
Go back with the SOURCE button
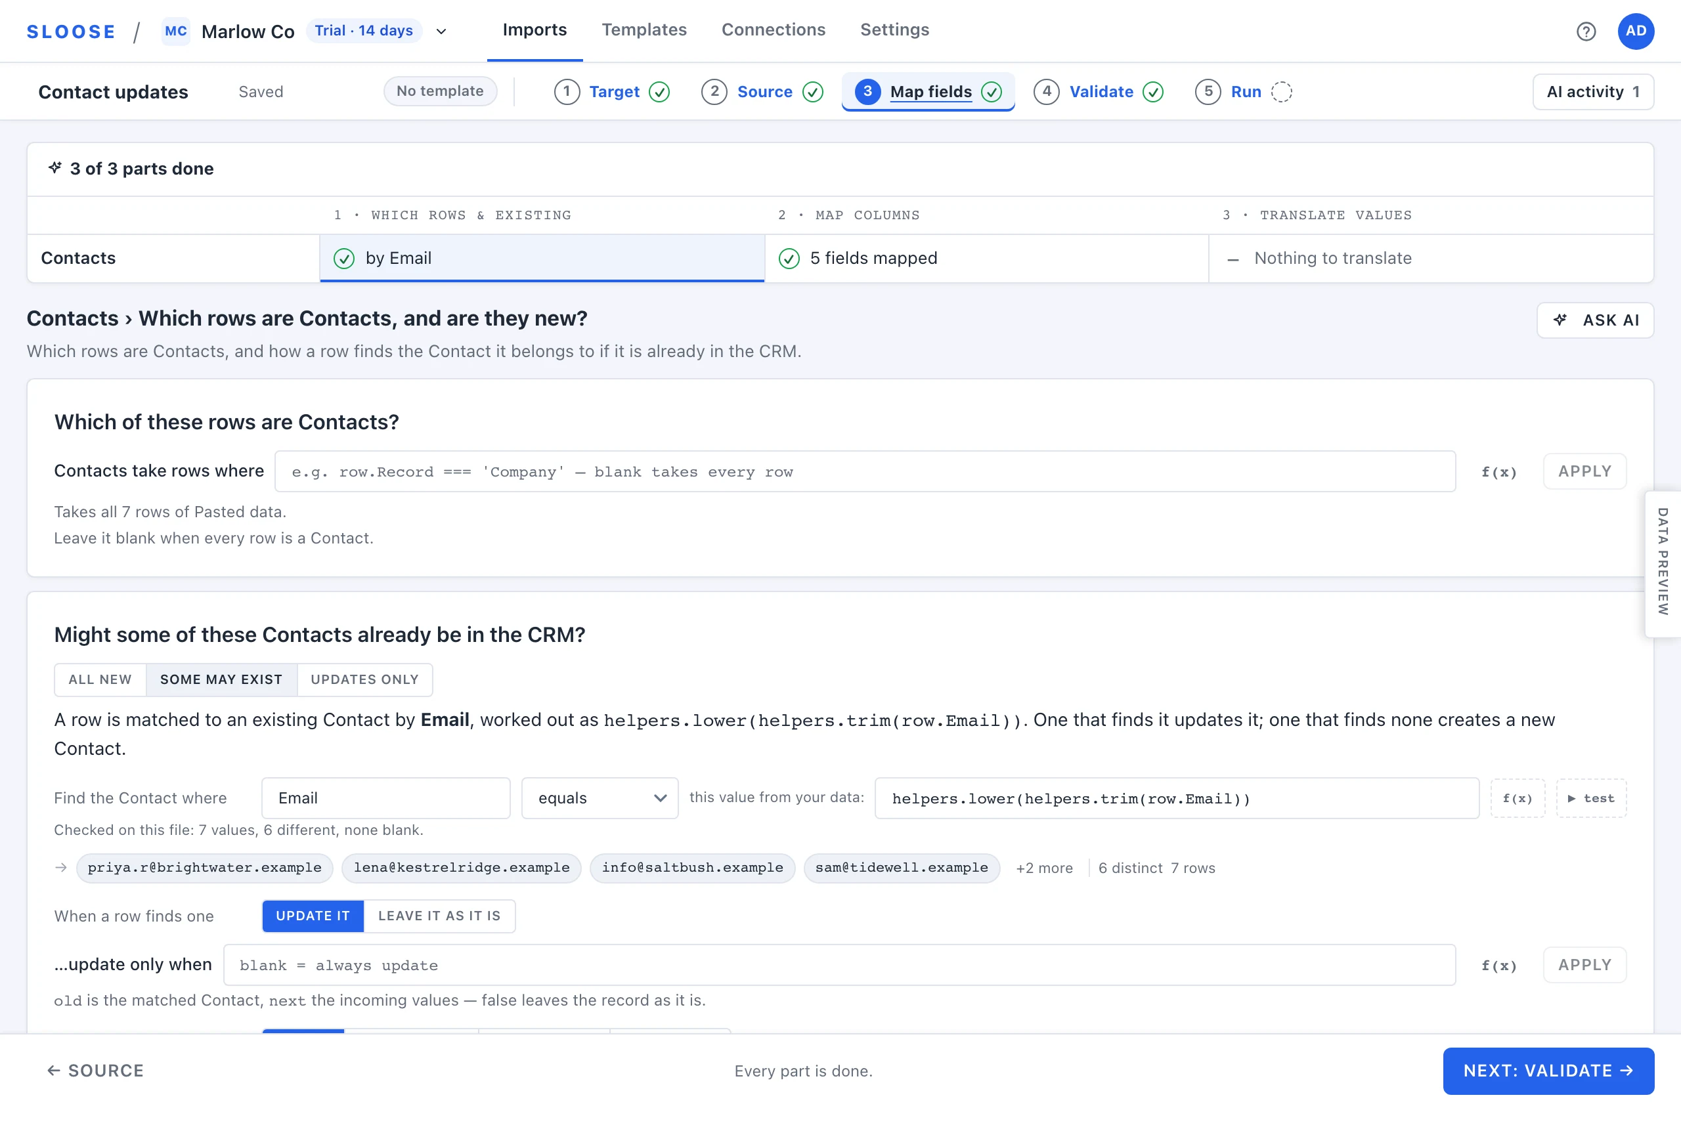click(x=96, y=1071)
